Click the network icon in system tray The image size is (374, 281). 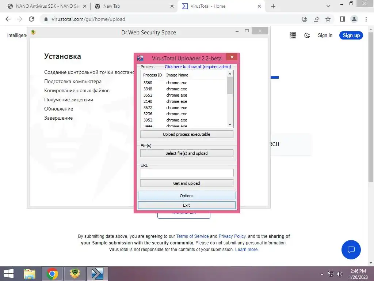[331, 274]
